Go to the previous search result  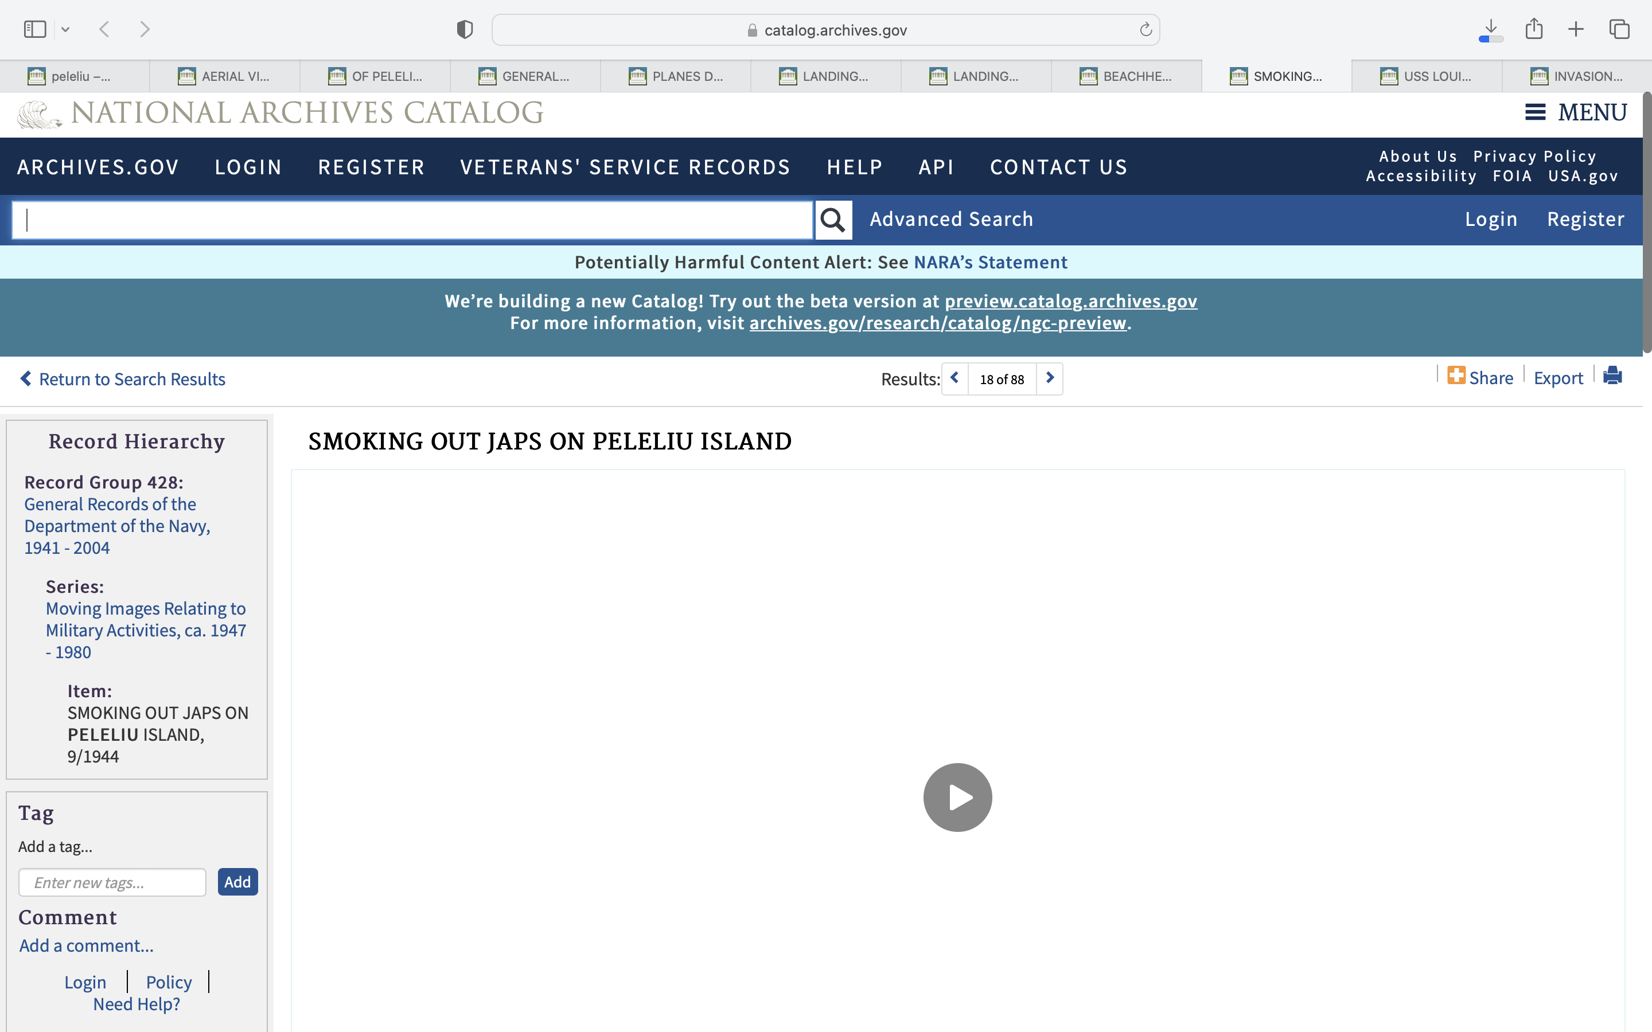pyautogui.click(x=955, y=378)
